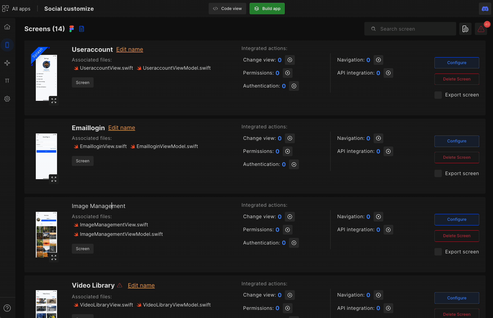The height and width of the screenshot is (318, 493).
Task: Open the home icon in left sidebar
Action: click(x=7, y=27)
